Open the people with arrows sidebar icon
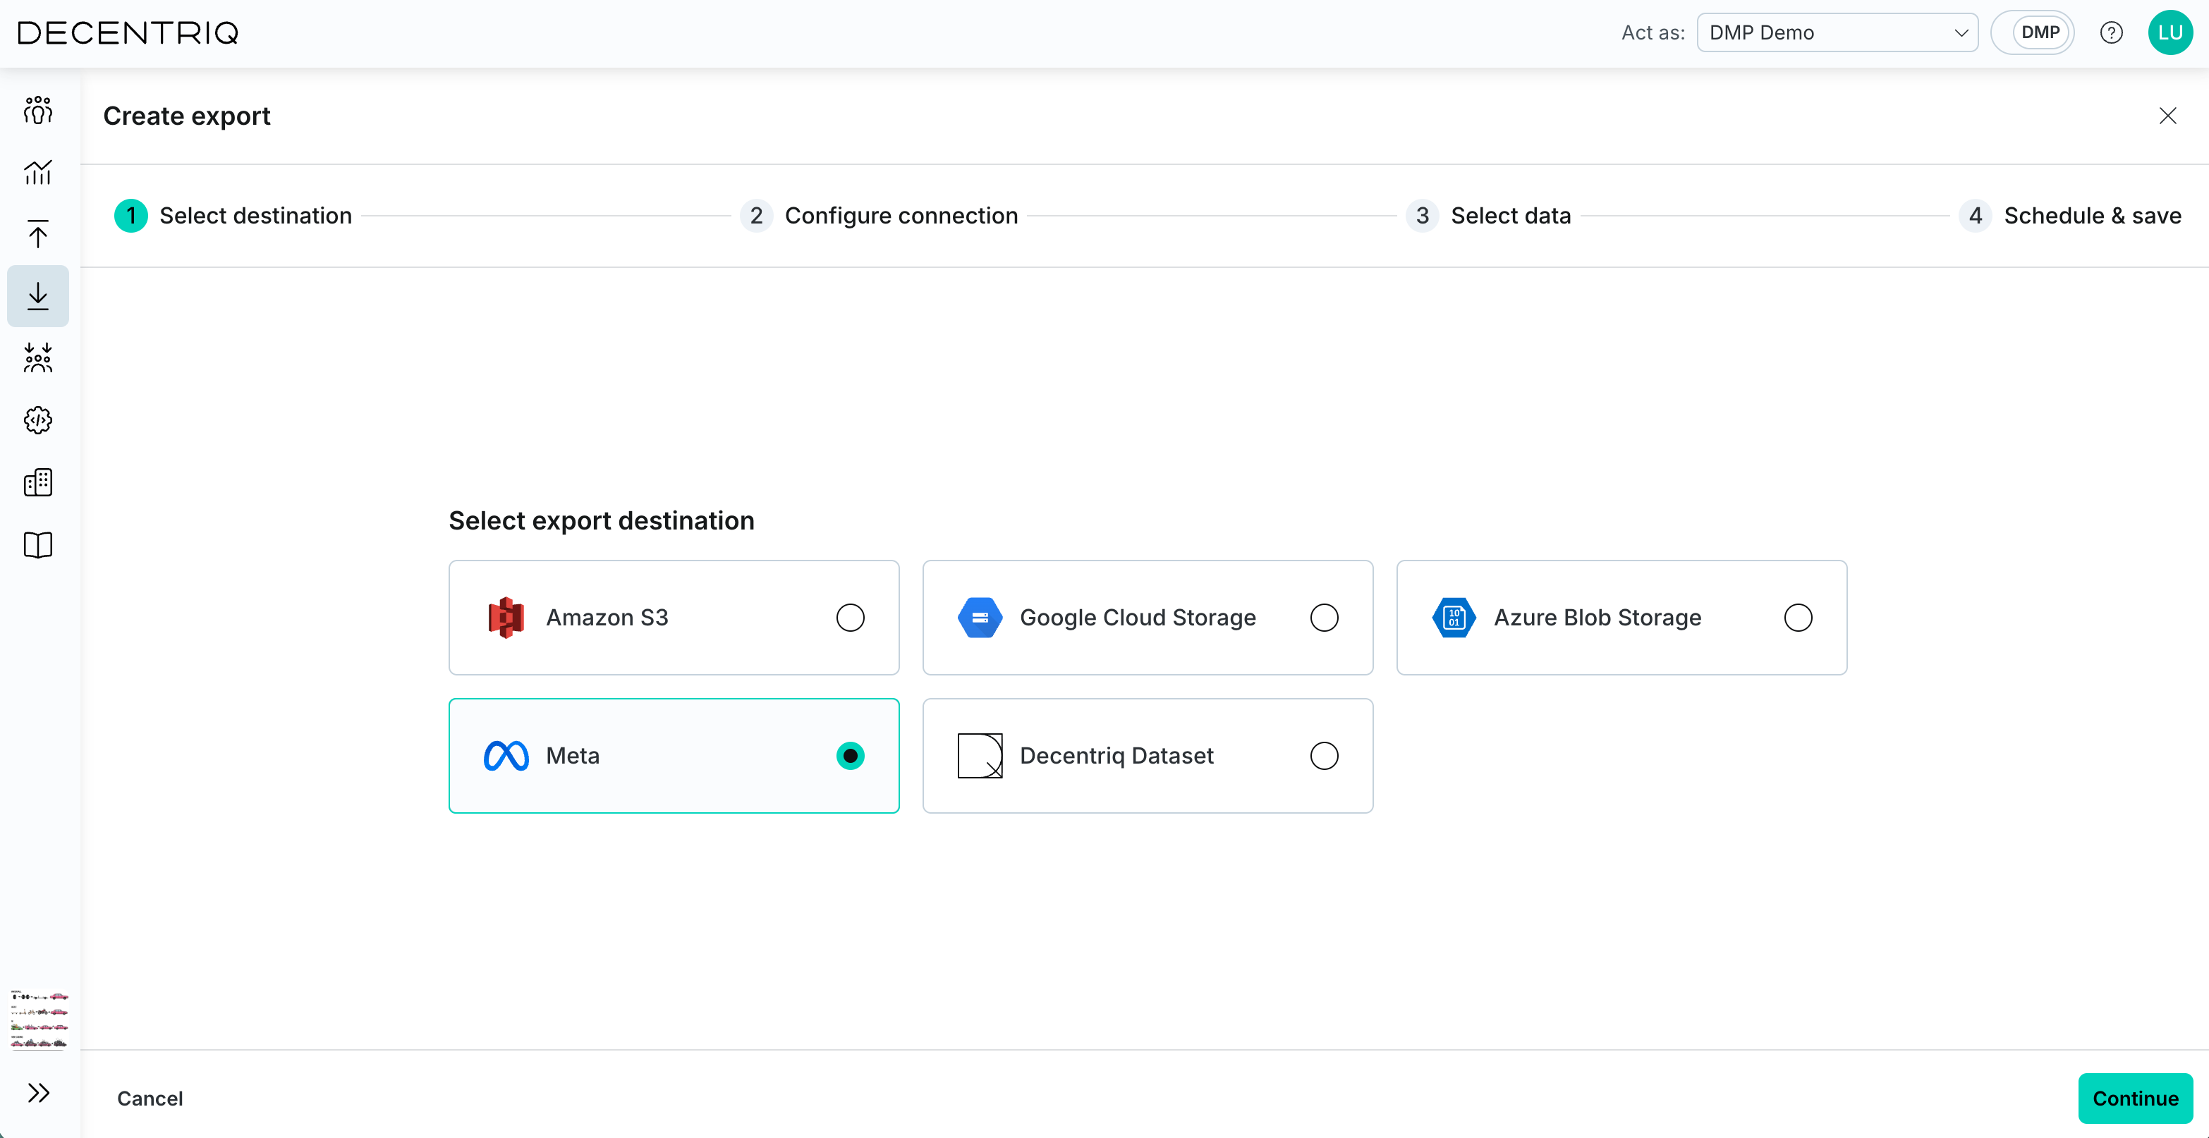2209x1138 pixels. [x=37, y=357]
